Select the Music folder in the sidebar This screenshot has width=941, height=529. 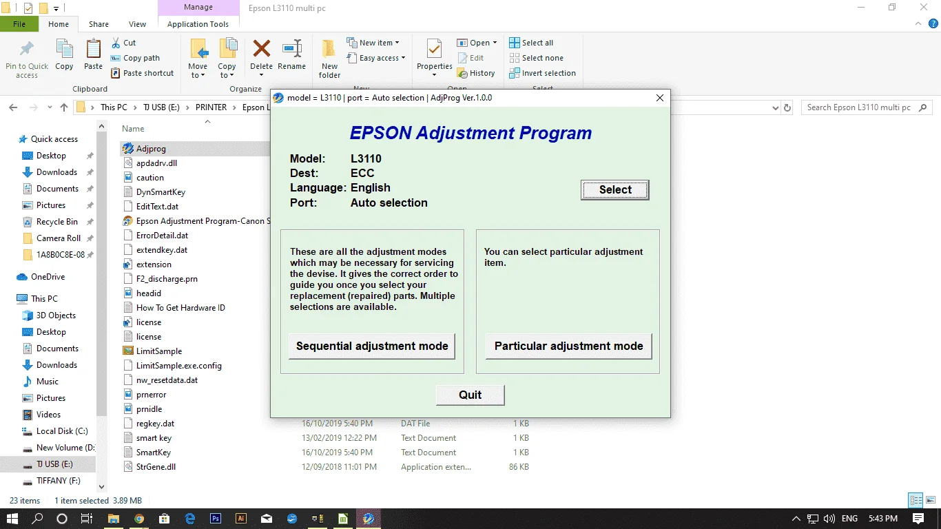point(48,382)
